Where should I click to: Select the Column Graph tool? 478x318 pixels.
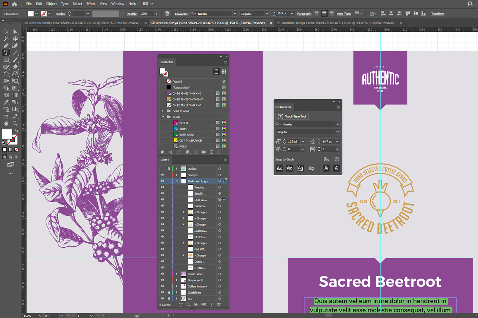click(15, 109)
